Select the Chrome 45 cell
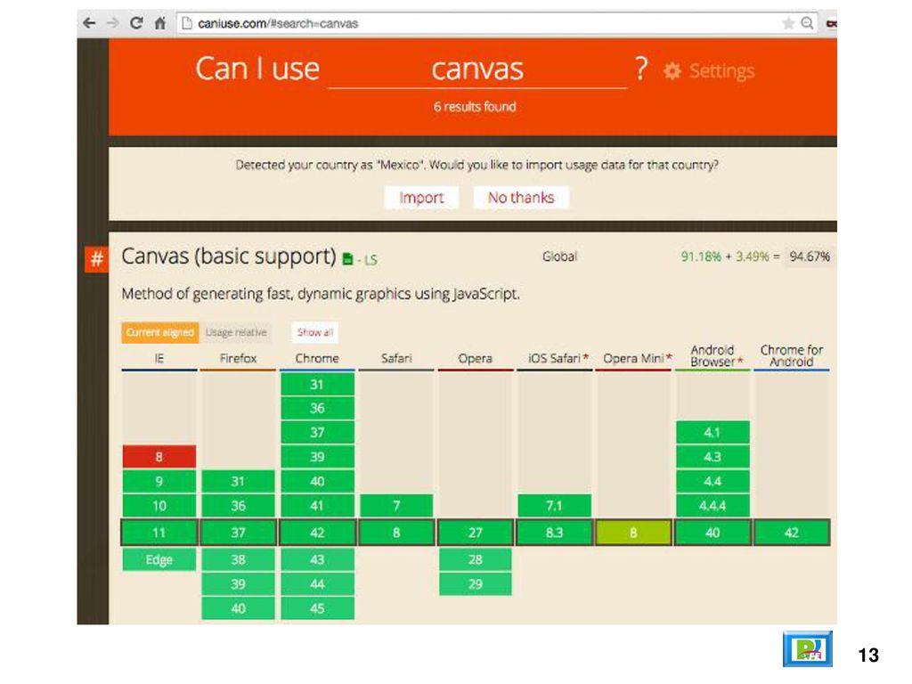 click(318, 608)
